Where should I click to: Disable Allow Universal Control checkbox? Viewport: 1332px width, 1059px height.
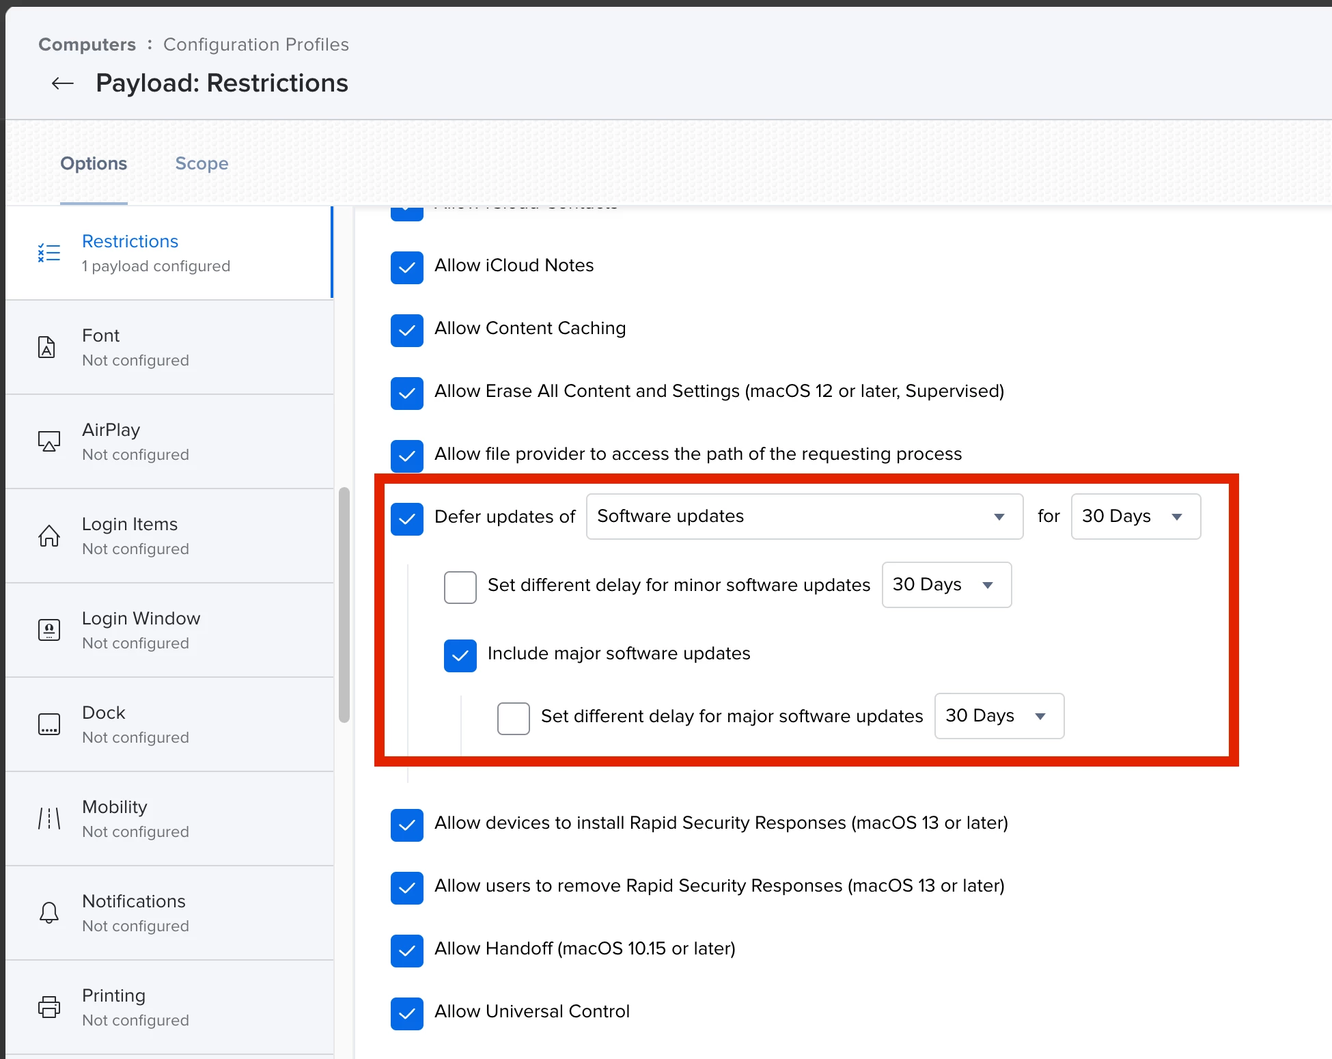click(x=406, y=1013)
